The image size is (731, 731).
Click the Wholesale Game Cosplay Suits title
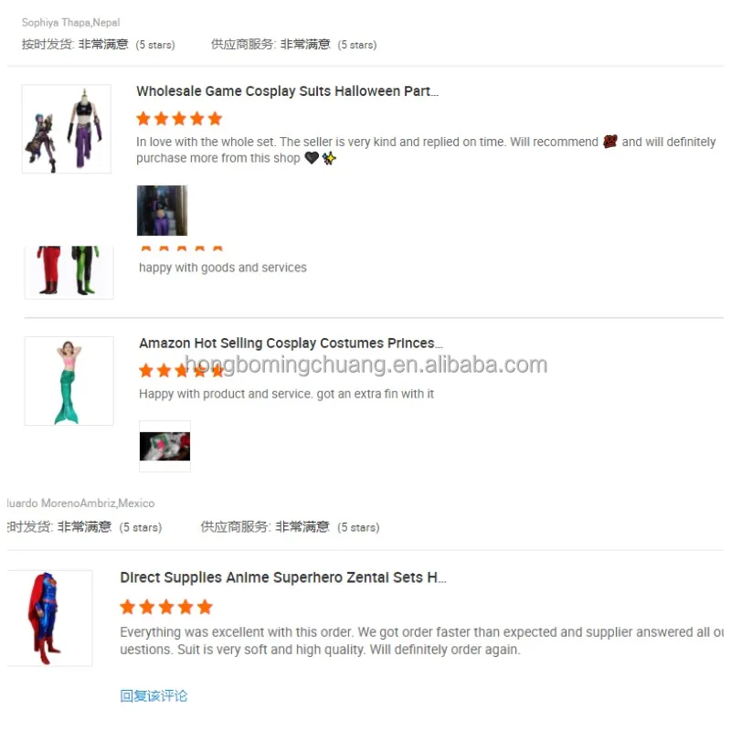pos(287,91)
